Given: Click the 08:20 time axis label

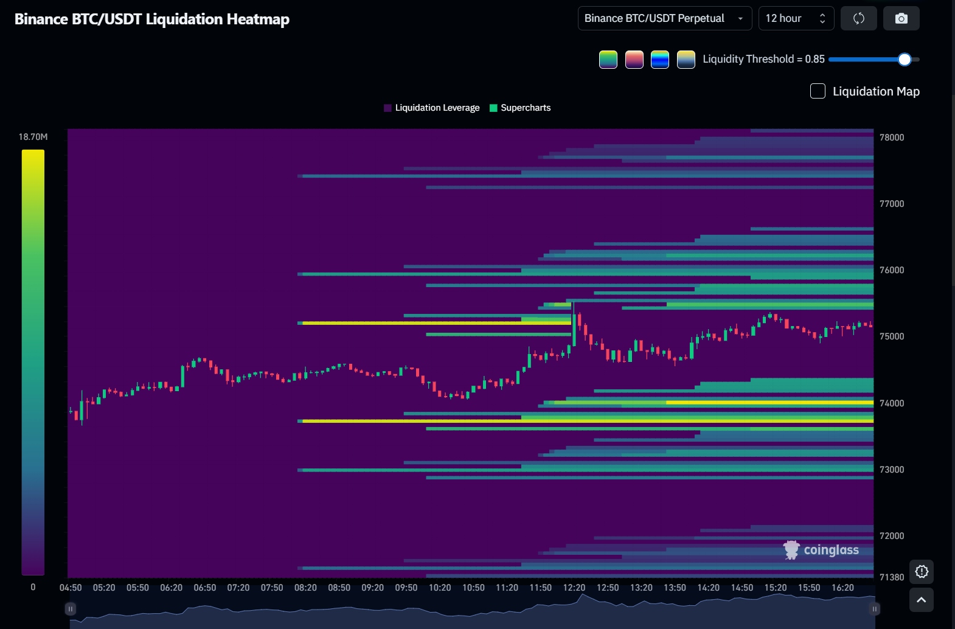Looking at the screenshot, I should tap(305, 588).
